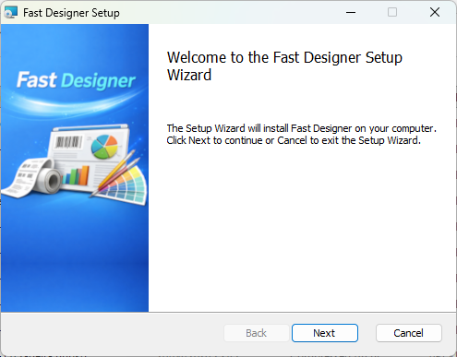457x357 pixels.
Task: Click the Fast Designer logo banner
Action: point(76,80)
